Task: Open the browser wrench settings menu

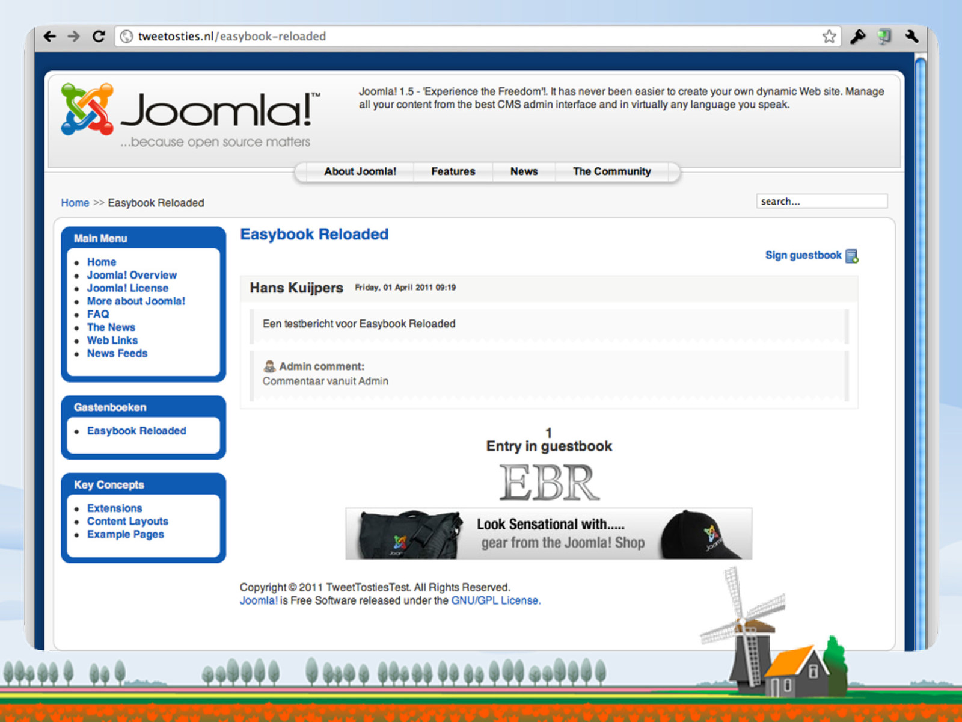Action: [x=911, y=37]
